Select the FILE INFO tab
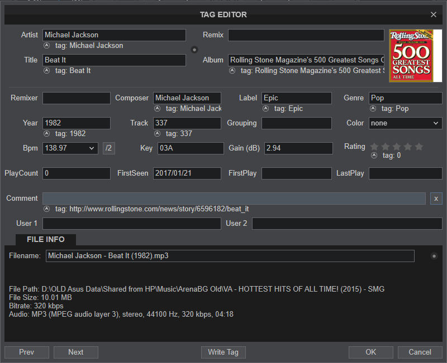This screenshot has width=447, height=363. (46, 240)
